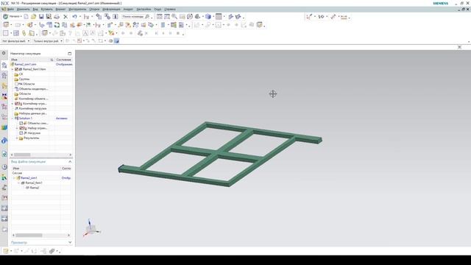Expand the Просмотр preview panel
471x265 pixels.
click(x=70, y=242)
